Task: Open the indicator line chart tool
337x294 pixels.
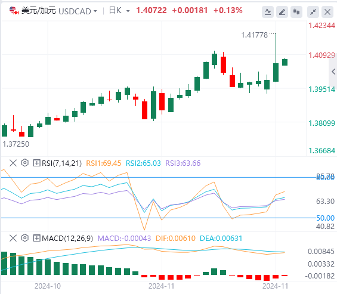Action: (268, 12)
